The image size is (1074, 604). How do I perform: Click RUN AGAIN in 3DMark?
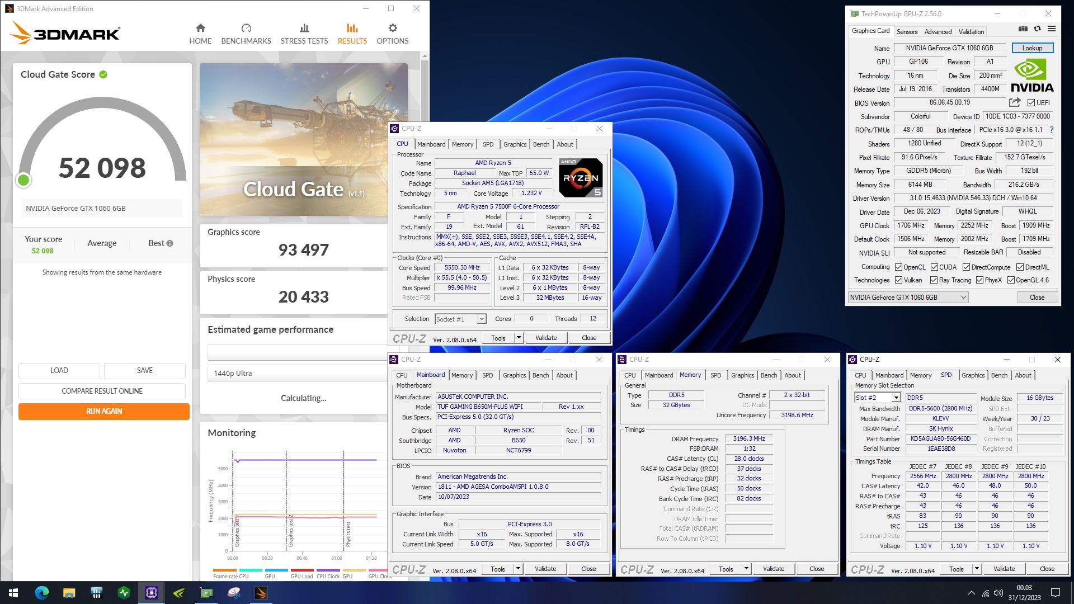point(104,412)
